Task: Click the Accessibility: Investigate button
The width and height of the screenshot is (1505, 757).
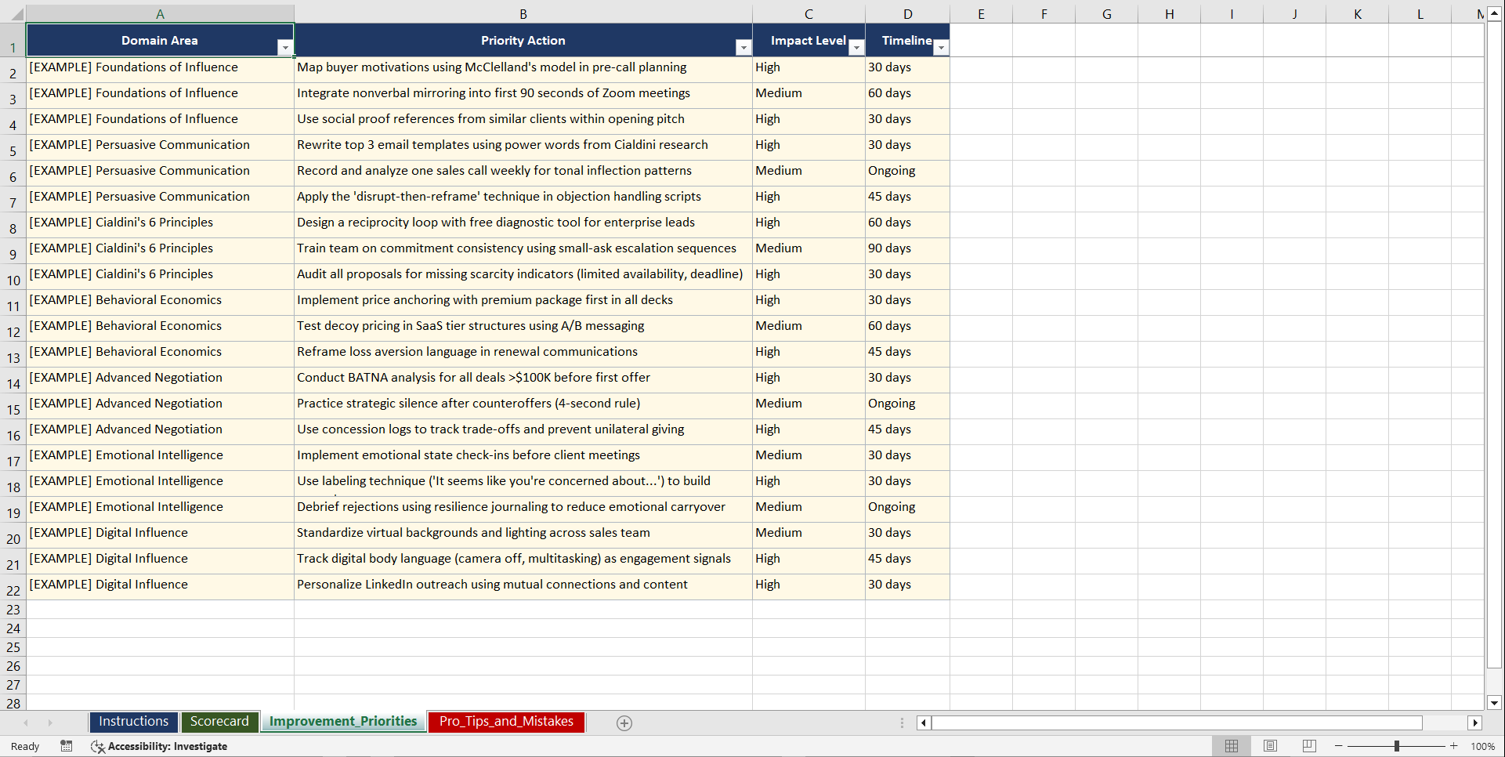Action: pos(159,746)
